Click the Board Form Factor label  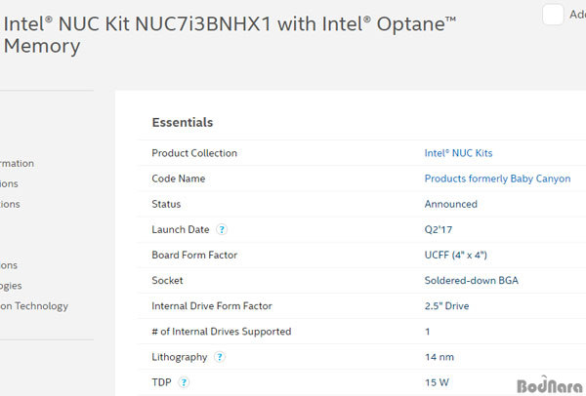[x=194, y=255]
